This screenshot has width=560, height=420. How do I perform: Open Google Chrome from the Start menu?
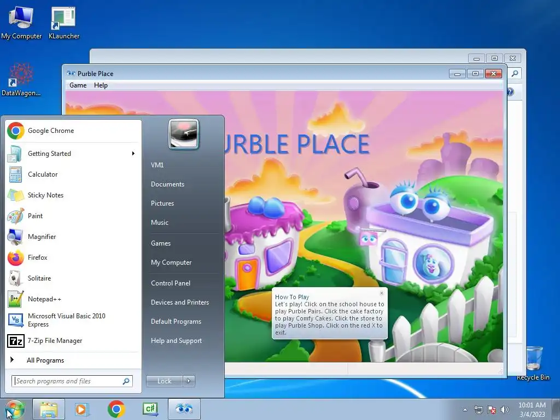(x=73, y=131)
